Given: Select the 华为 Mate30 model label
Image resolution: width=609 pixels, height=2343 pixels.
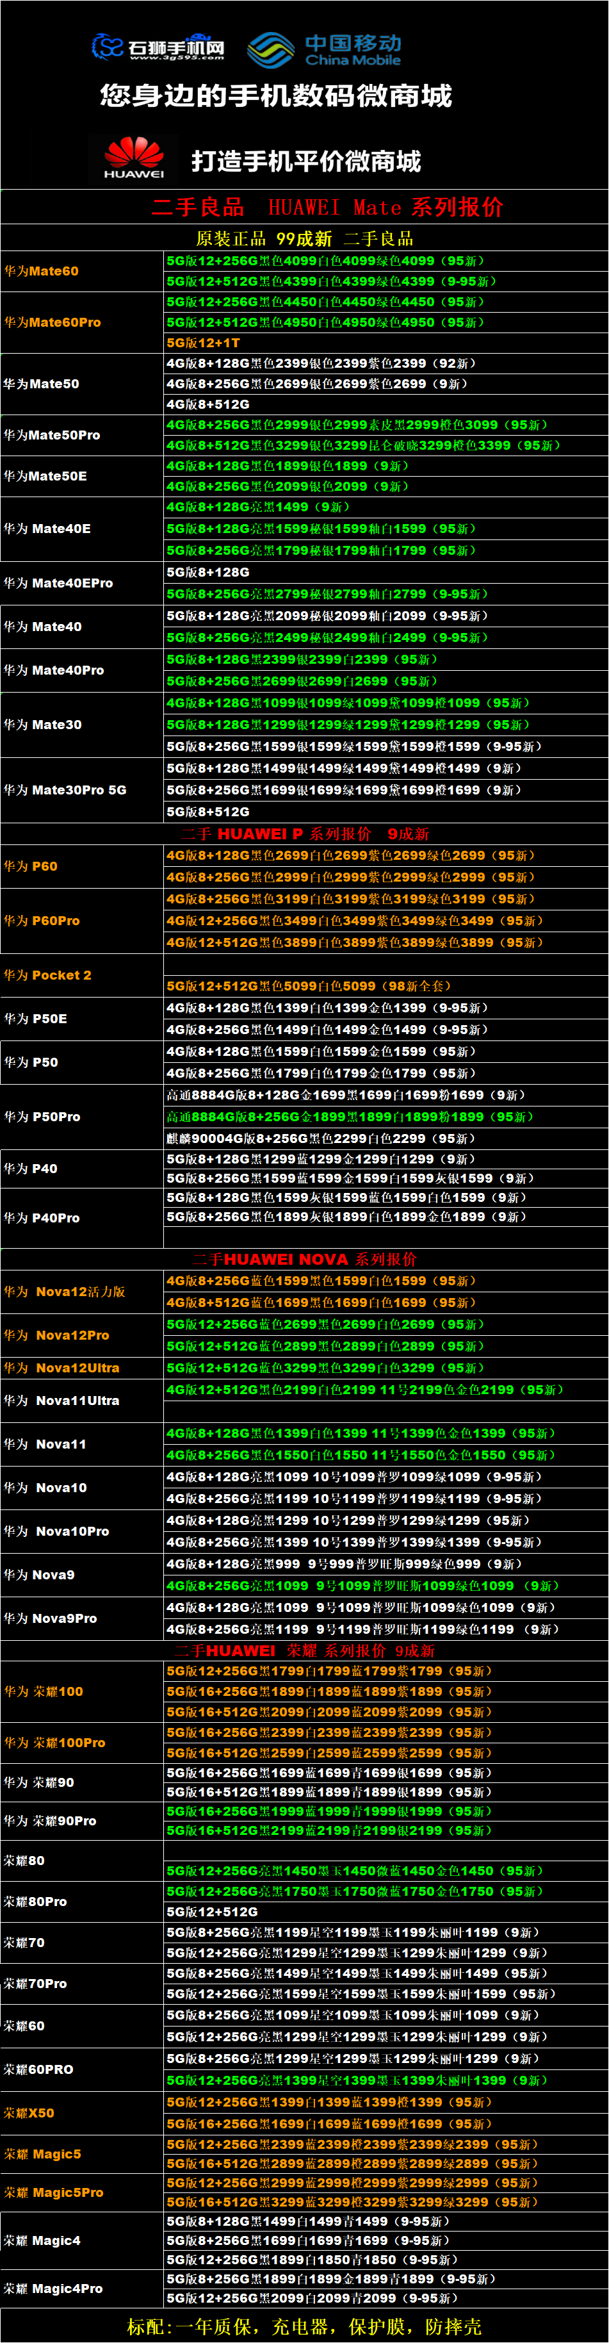Looking at the screenshot, I should click(43, 725).
